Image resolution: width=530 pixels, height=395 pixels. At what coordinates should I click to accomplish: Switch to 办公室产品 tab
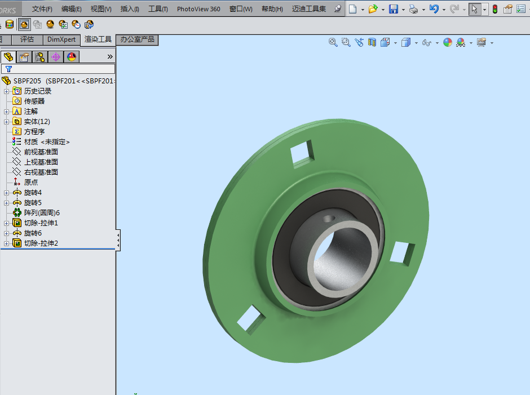pos(137,39)
